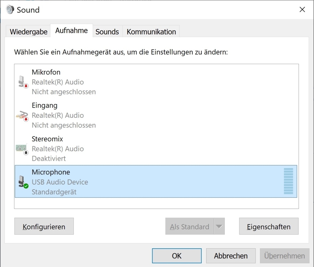Open the Als Standard dropdown arrow
The width and height of the screenshot is (314, 267).
pyautogui.click(x=219, y=227)
